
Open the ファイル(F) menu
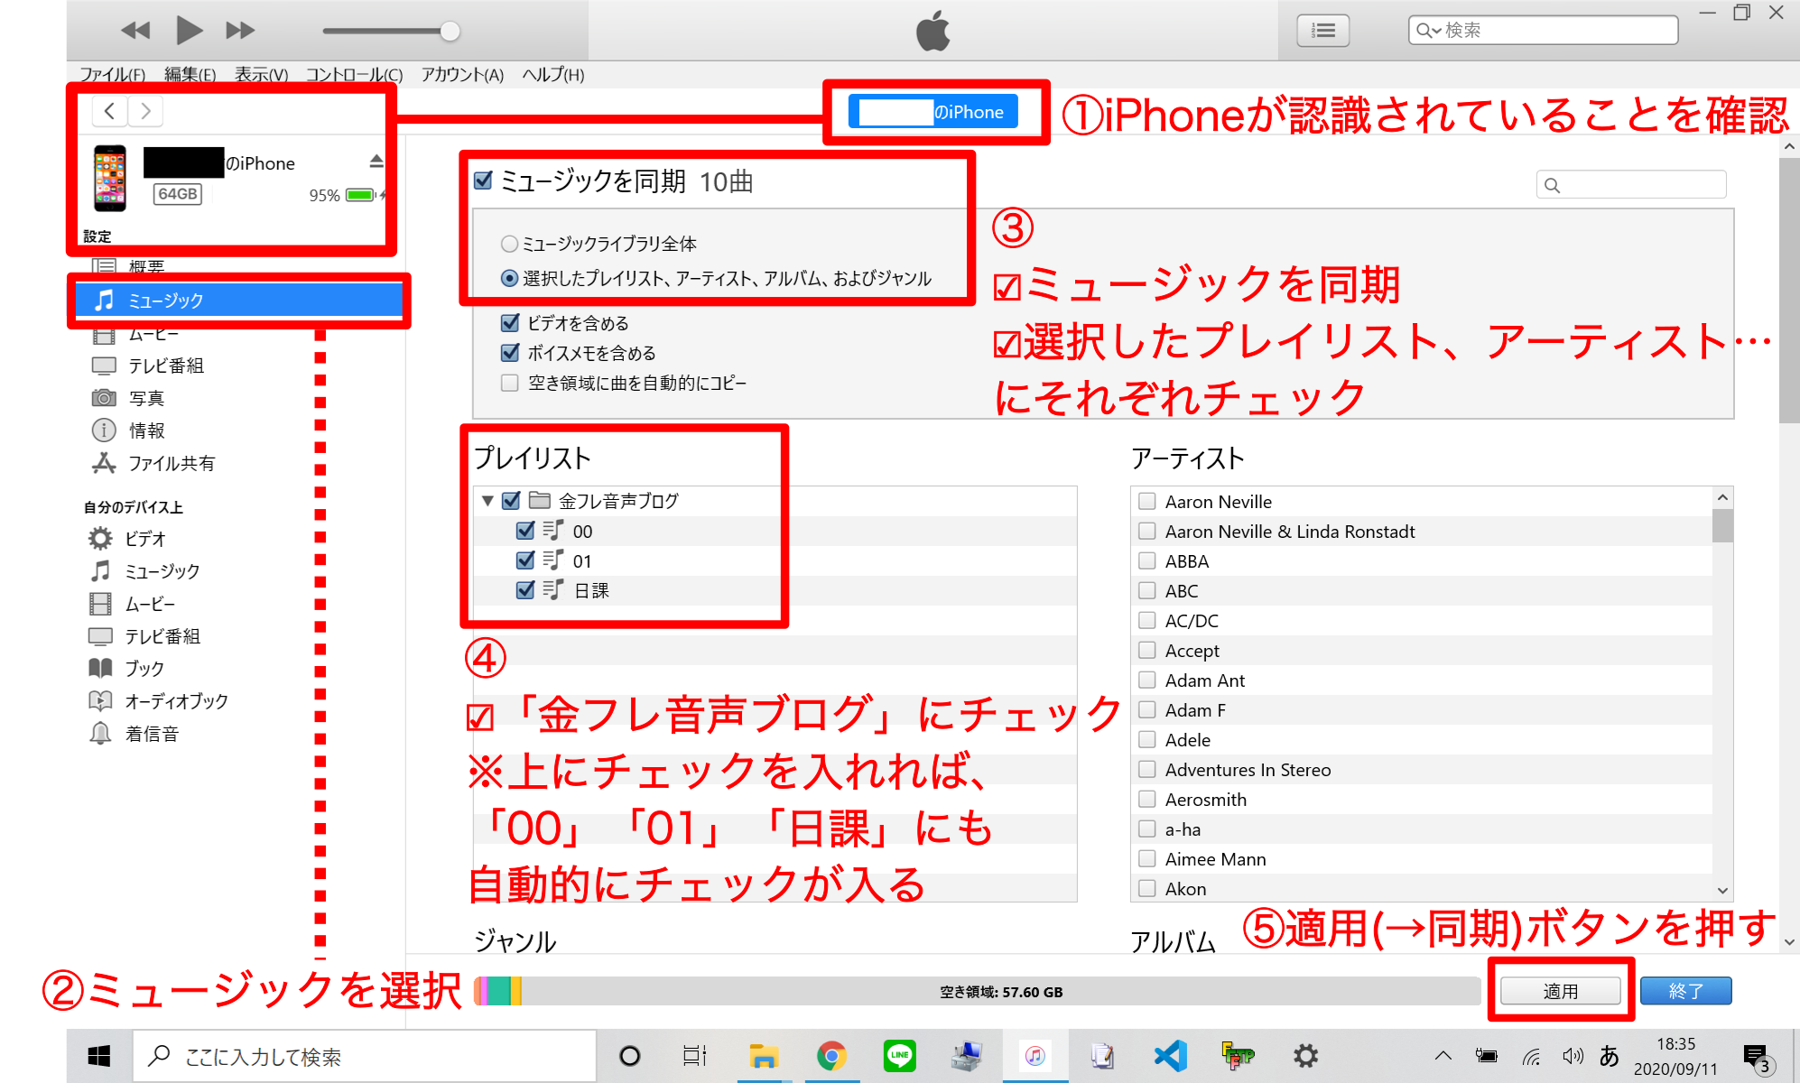pos(112,75)
